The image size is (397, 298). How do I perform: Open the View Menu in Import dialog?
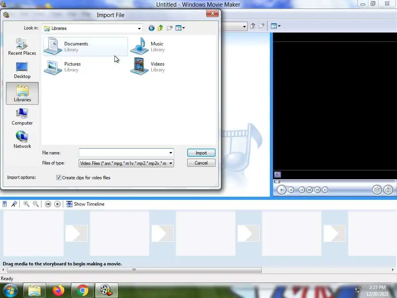180,28
